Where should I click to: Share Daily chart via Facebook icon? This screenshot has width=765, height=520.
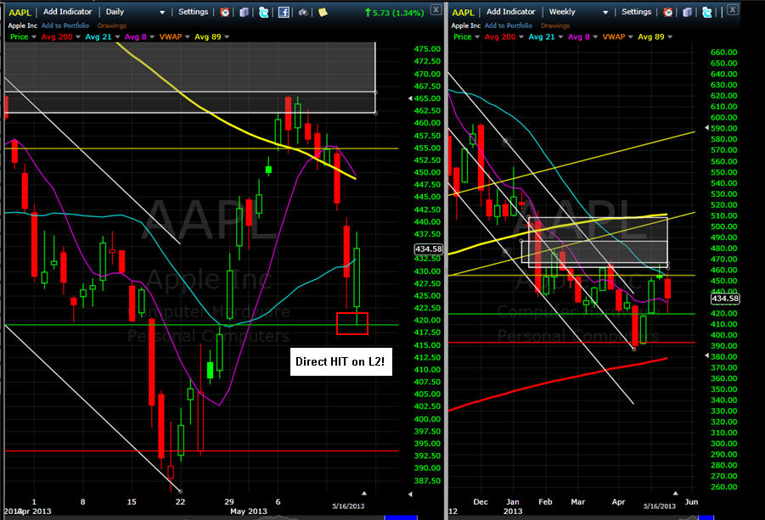[x=284, y=12]
